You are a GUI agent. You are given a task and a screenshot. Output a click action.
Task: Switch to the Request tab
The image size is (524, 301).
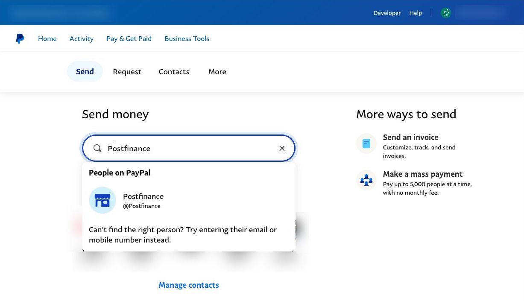pyautogui.click(x=127, y=72)
